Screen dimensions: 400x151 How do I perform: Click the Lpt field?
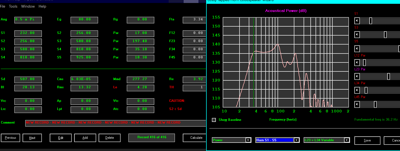point(84,109)
